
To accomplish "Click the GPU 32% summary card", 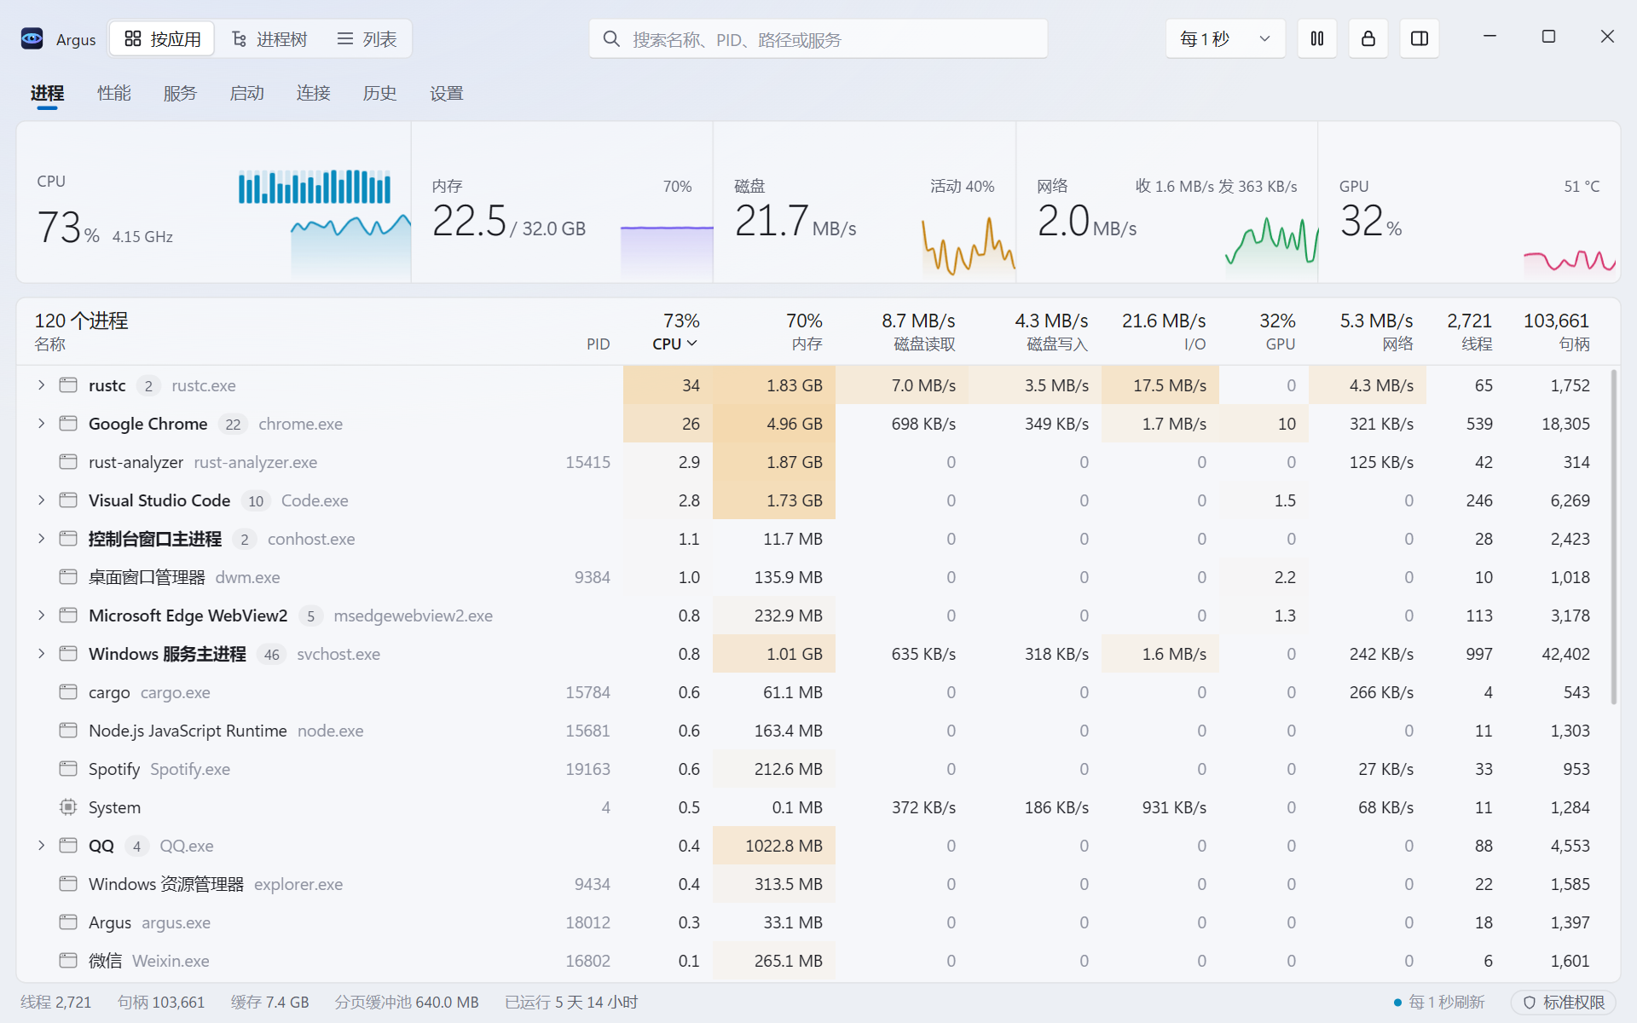I will click(x=1469, y=202).
